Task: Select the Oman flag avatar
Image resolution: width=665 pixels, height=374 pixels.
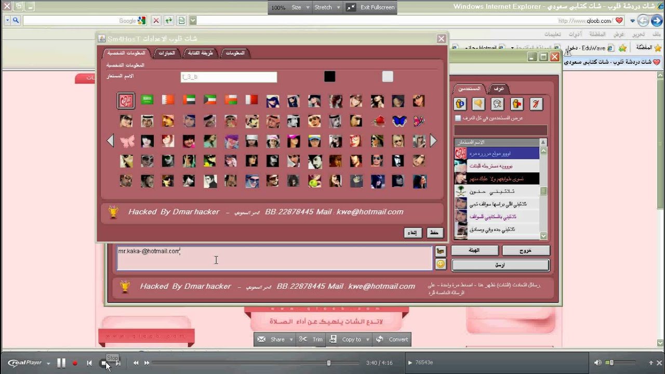Action: click(231, 100)
